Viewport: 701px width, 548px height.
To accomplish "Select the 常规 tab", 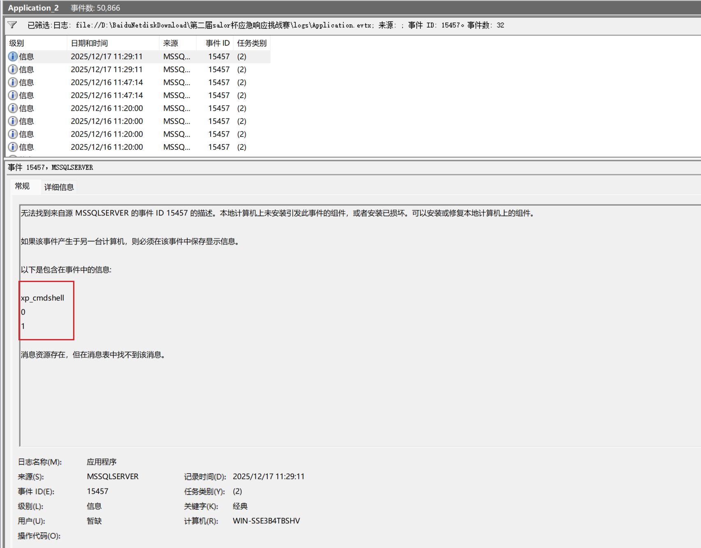I will pos(22,186).
